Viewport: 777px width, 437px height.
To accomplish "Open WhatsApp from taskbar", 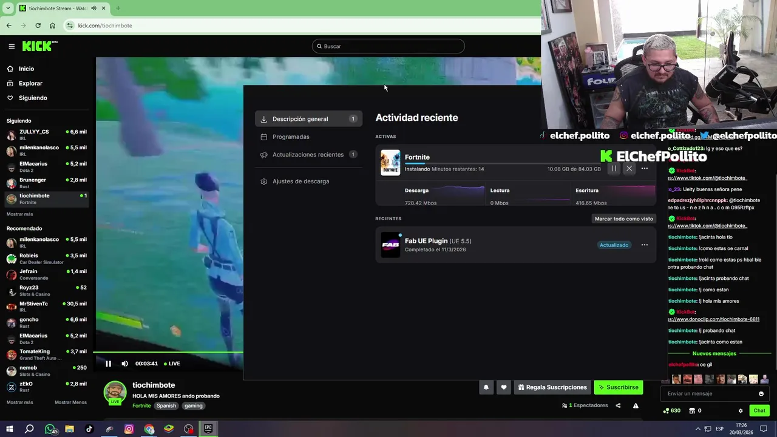I will tap(50, 429).
